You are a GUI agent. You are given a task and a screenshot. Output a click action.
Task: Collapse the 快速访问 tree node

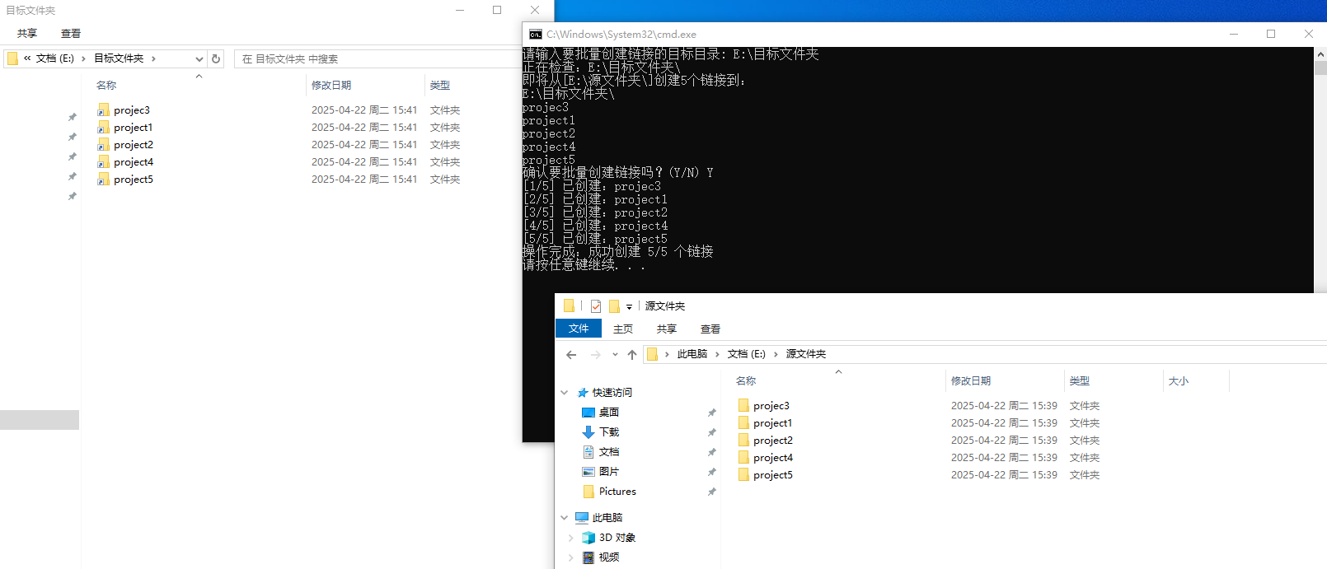pos(565,393)
